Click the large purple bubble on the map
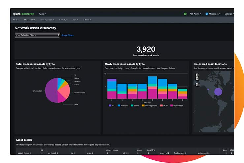 pyautogui.click(x=218, y=92)
